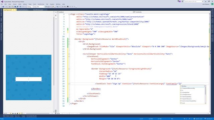Open the Project menu
This screenshot has width=214, height=120.
[15, 4]
